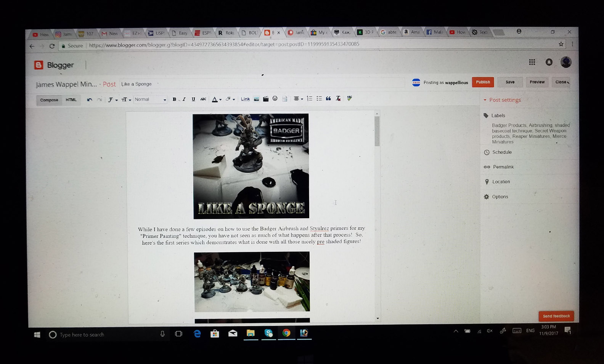Expand the Location setting
Viewport: 604px width, 364px height.
[x=497, y=182]
